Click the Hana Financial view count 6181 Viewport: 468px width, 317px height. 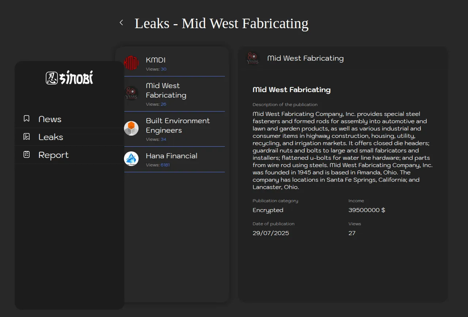(x=165, y=165)
